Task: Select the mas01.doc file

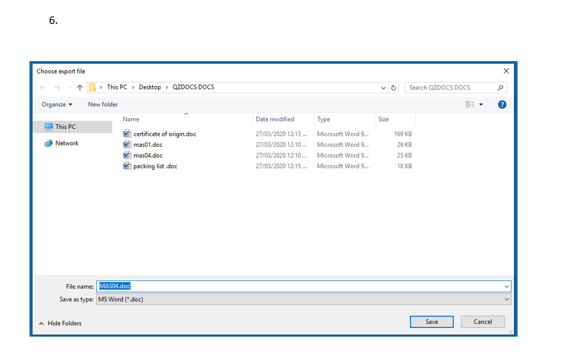Action: 148,145
